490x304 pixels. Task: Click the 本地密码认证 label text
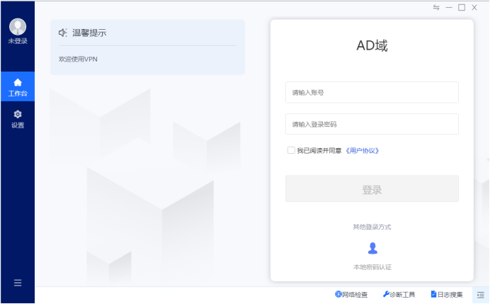click(x=372, y=267)
